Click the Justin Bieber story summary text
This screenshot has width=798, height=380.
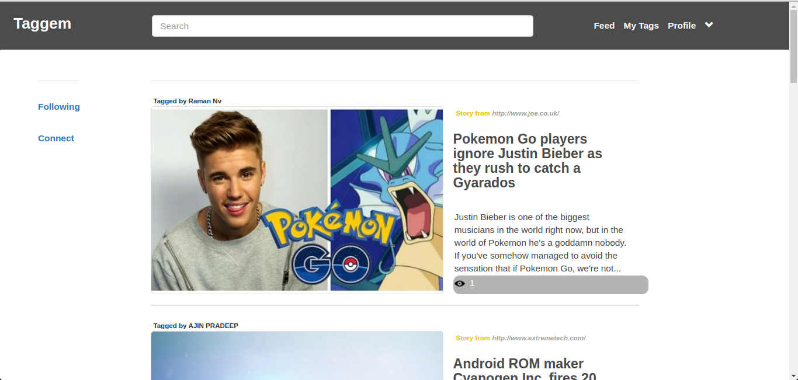point(540,243)
